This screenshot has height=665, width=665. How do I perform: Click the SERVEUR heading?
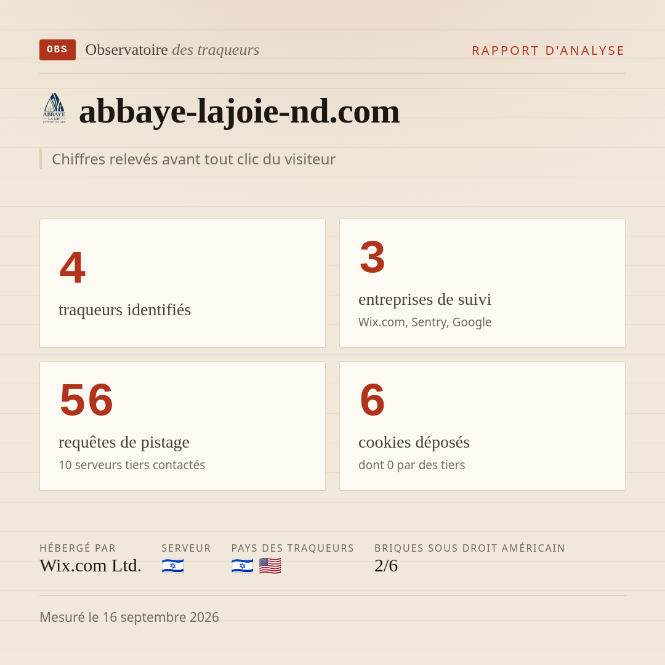(x=186, y=548)
